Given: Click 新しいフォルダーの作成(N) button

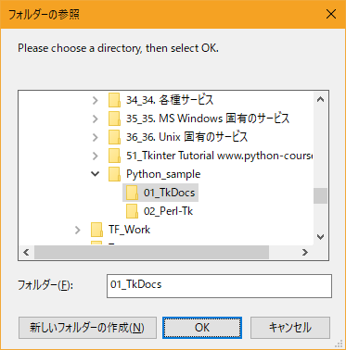Looking at the screenshot, I should pyautogui.click(x=87, y=328).
